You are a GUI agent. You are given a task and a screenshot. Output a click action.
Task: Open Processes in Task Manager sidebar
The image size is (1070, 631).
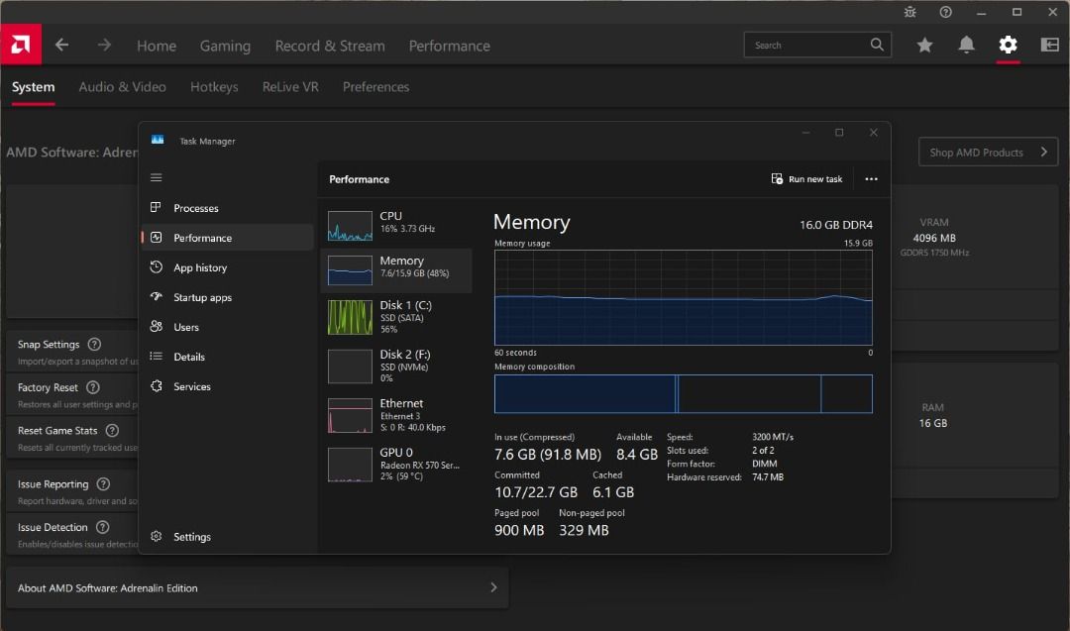pos(228,208)
